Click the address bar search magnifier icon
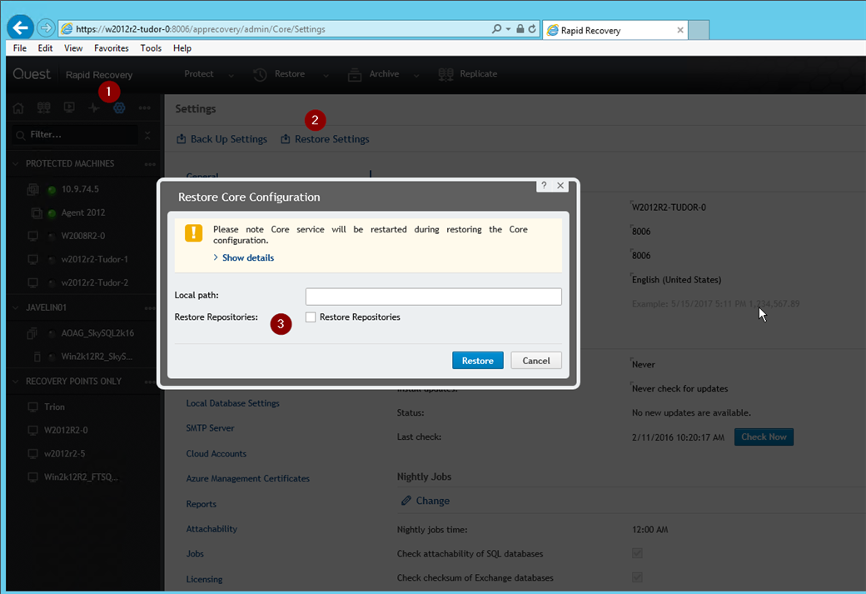The height and width of the screenshot is (594, 866). click(x=496, y=28)
